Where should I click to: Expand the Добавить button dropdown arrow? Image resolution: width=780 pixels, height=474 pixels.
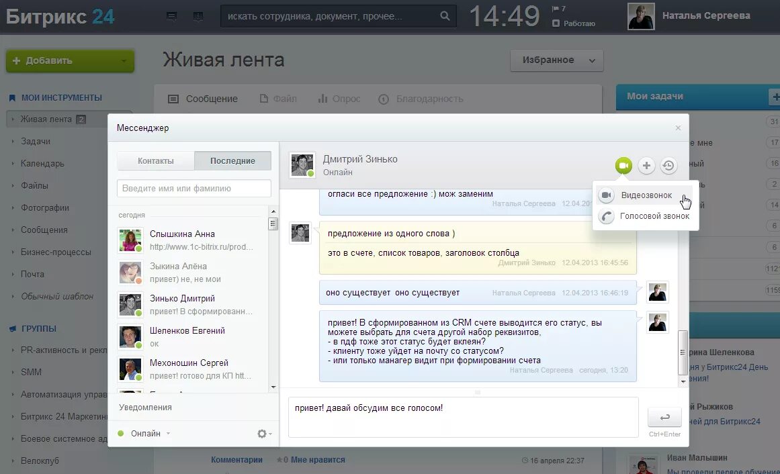coord(124,61)
